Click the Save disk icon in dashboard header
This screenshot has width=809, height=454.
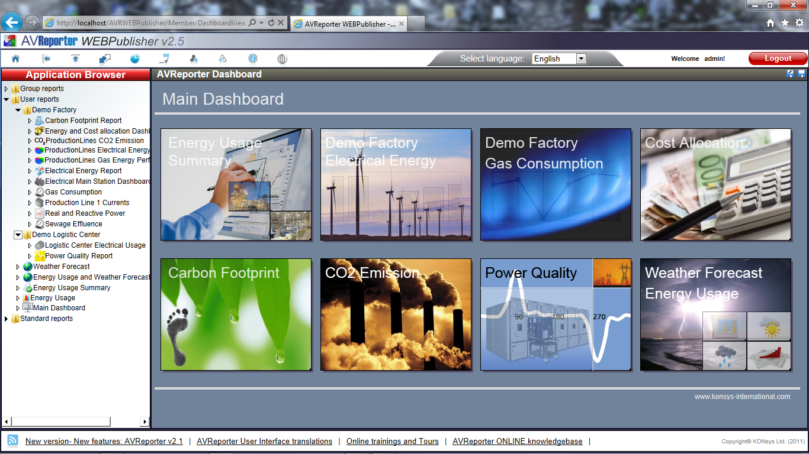(801, 74)
